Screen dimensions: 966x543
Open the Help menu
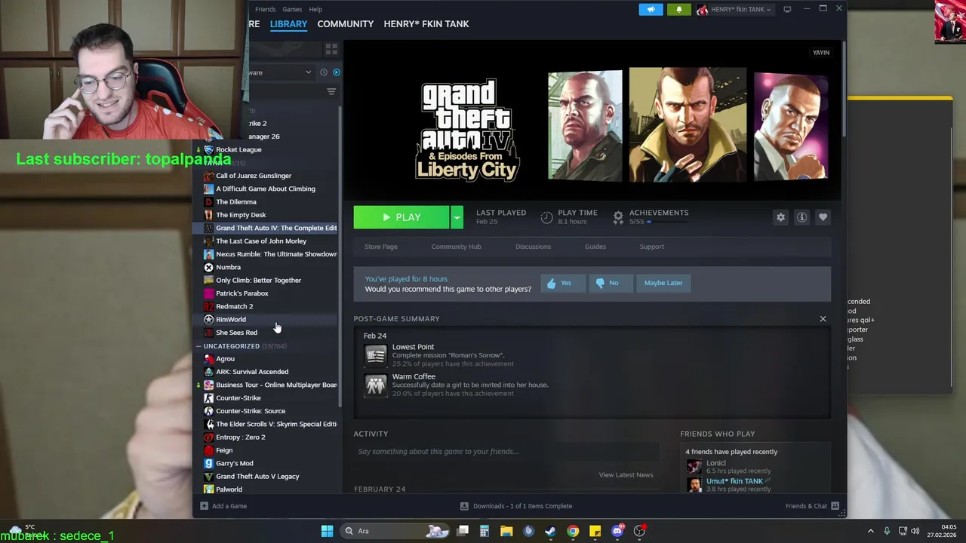315,9
